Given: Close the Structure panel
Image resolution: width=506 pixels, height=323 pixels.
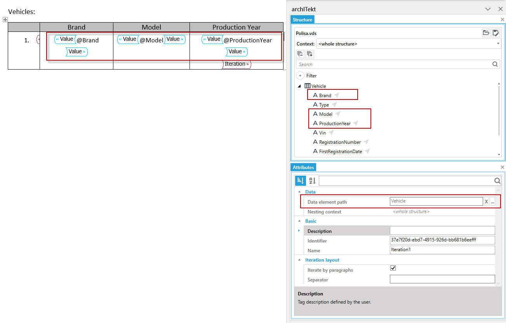Looking at the screenshot, I should click(x=502, y=19).
